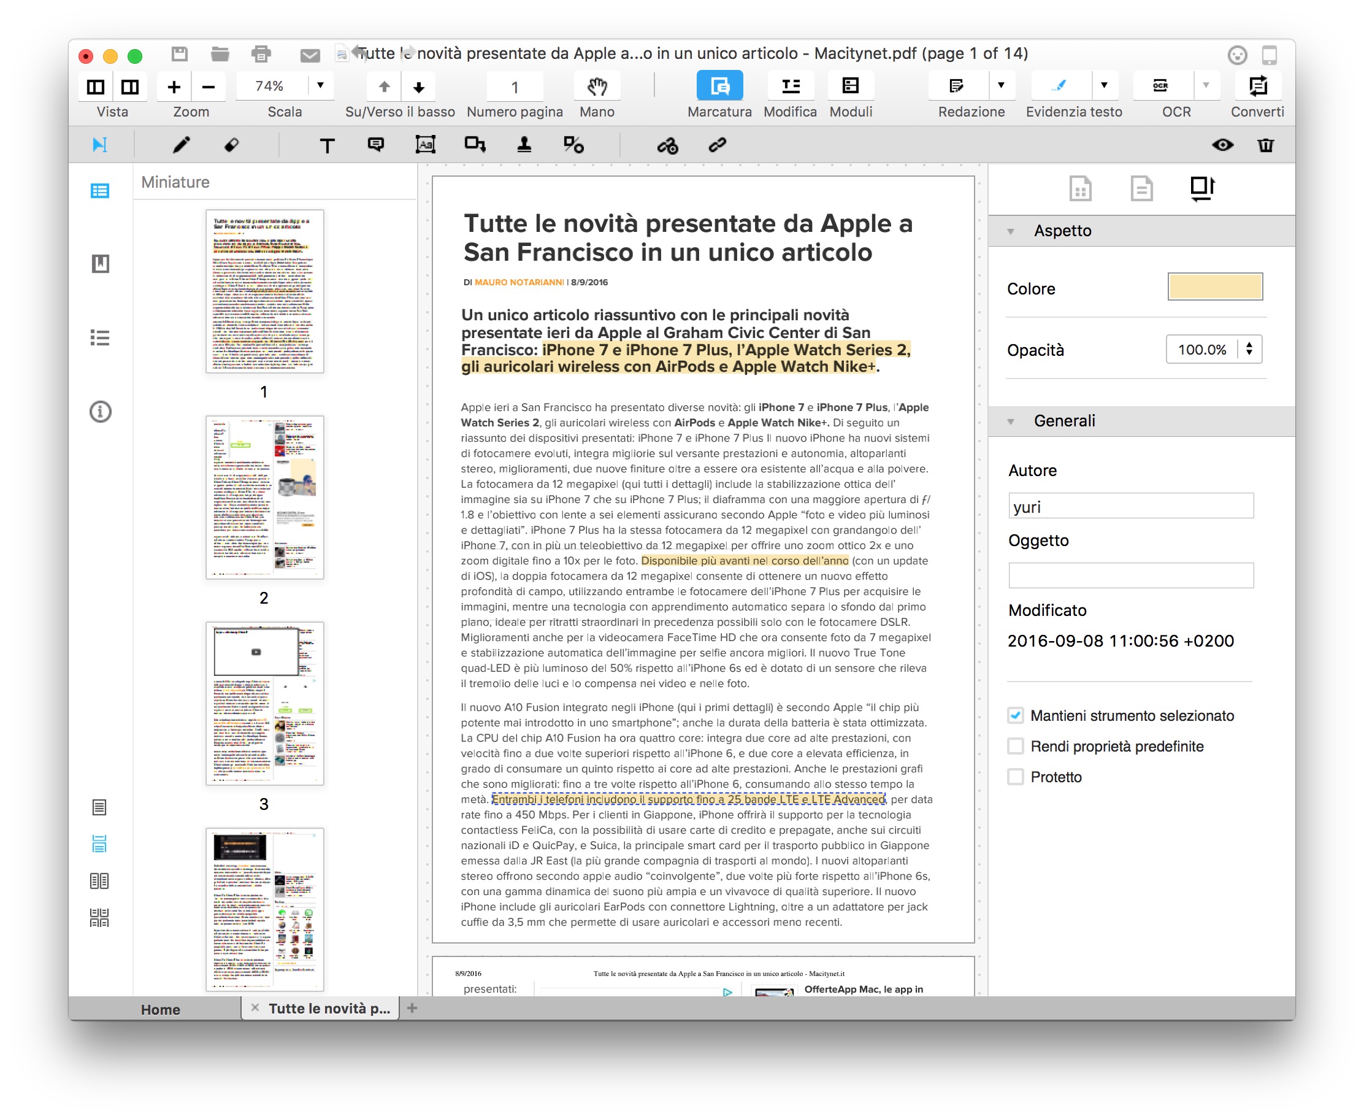This screenshot has height=1119, width=1364.
Task: Click the link chain tool icon
Action: [717, 145]
